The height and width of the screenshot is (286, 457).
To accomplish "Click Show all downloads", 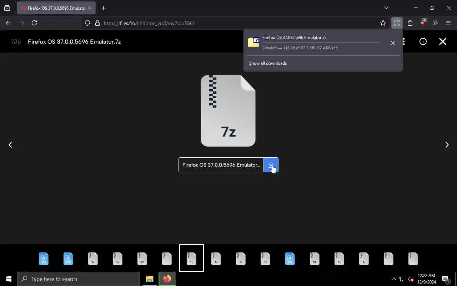I will (x=268, y=63).
